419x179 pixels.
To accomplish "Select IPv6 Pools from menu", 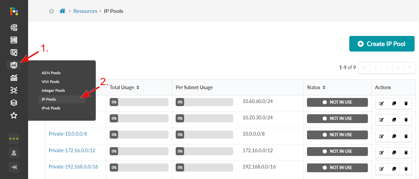I will coord(51,108).
